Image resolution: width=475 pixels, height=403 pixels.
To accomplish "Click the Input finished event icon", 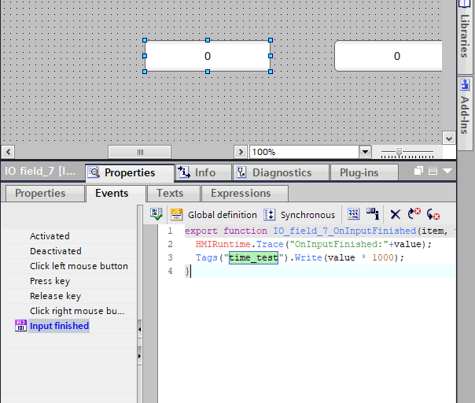I will tap(20, 326).
